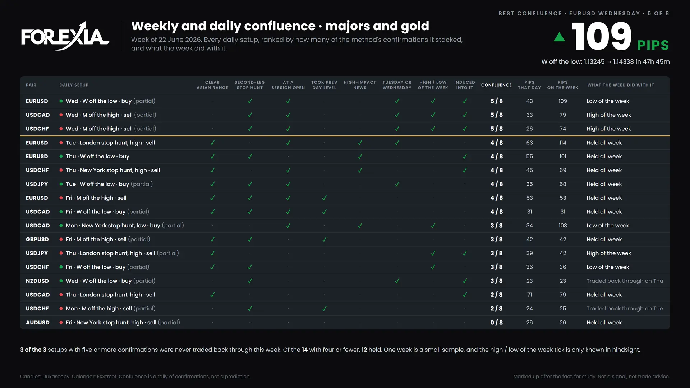This screenshot has height=388, width=690.
Task: Click the green up triangle beside 109
Action: [559, 37]
